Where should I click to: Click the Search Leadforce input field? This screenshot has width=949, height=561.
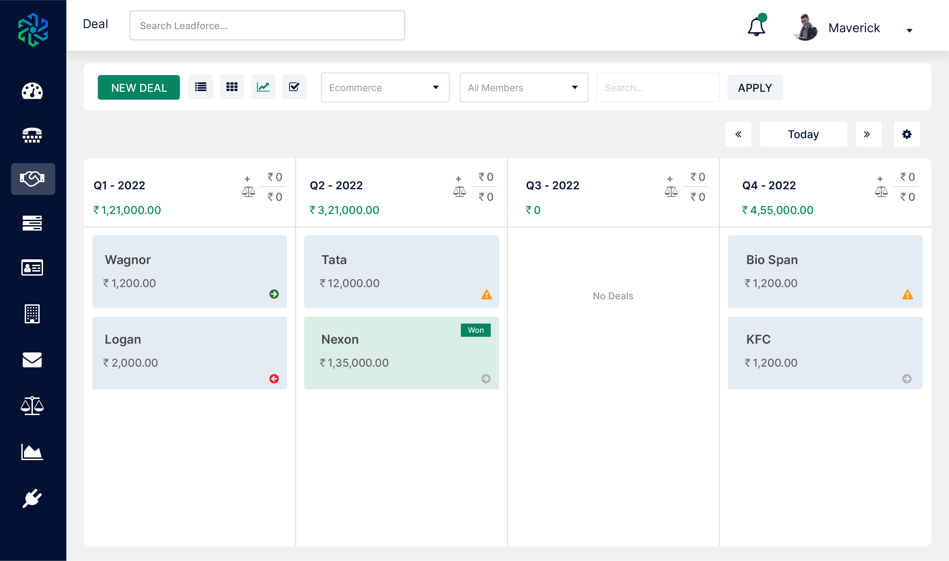pyautogui.click(x=267, y=25)
